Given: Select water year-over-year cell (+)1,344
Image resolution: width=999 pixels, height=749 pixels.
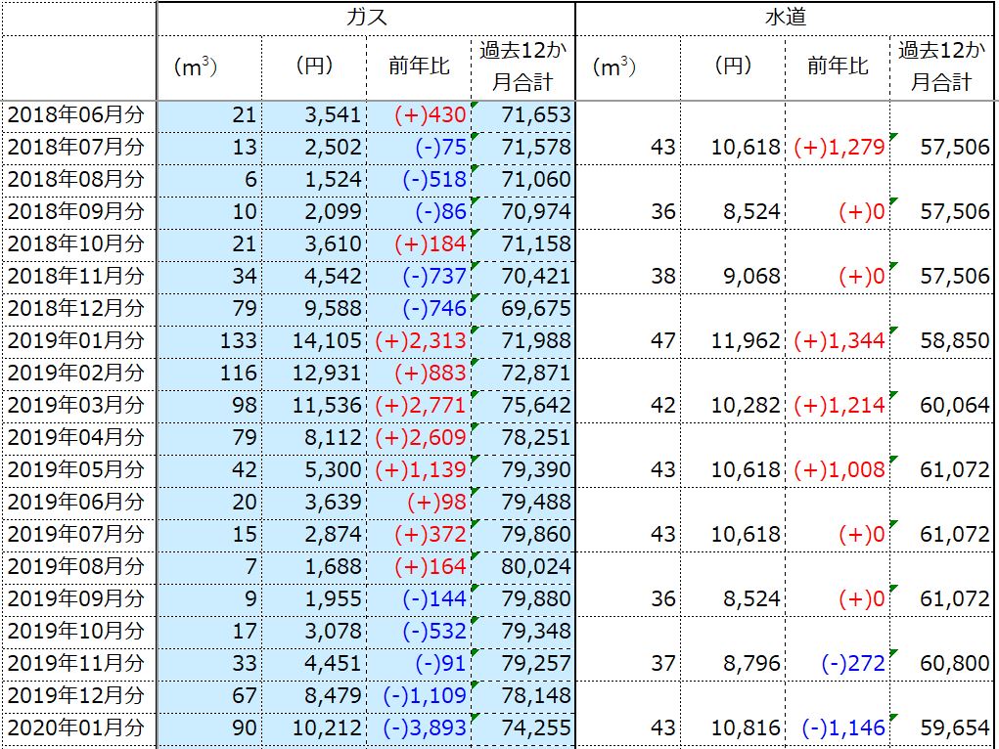Looking at the screenshot, I should pyautogui.click(x=838, y=342).
